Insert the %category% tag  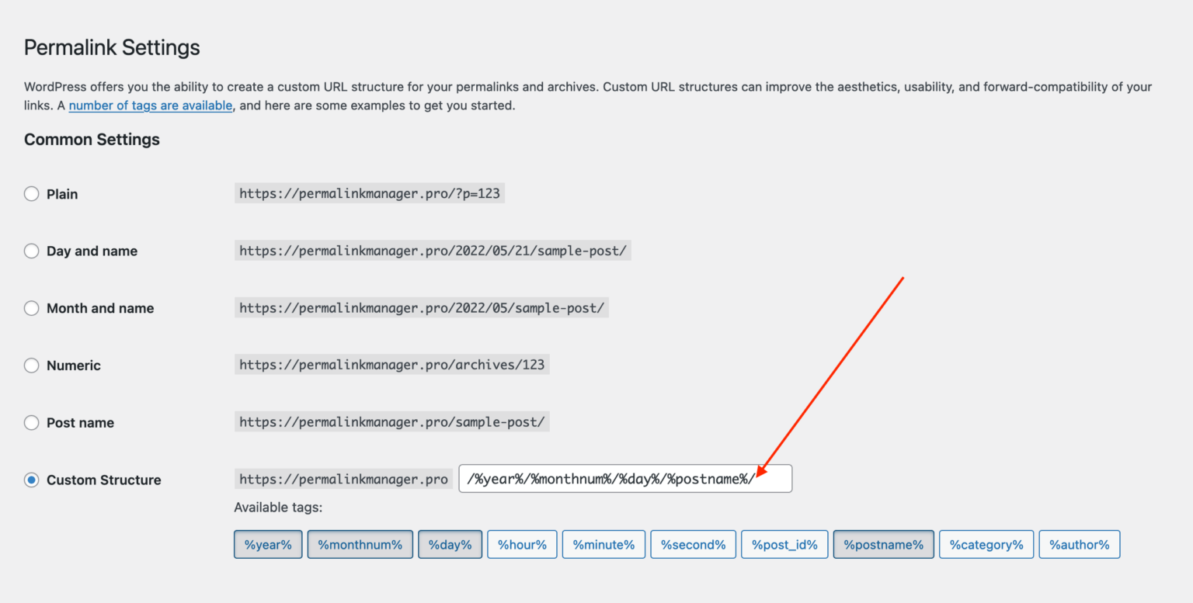click(x=986, y=544)
